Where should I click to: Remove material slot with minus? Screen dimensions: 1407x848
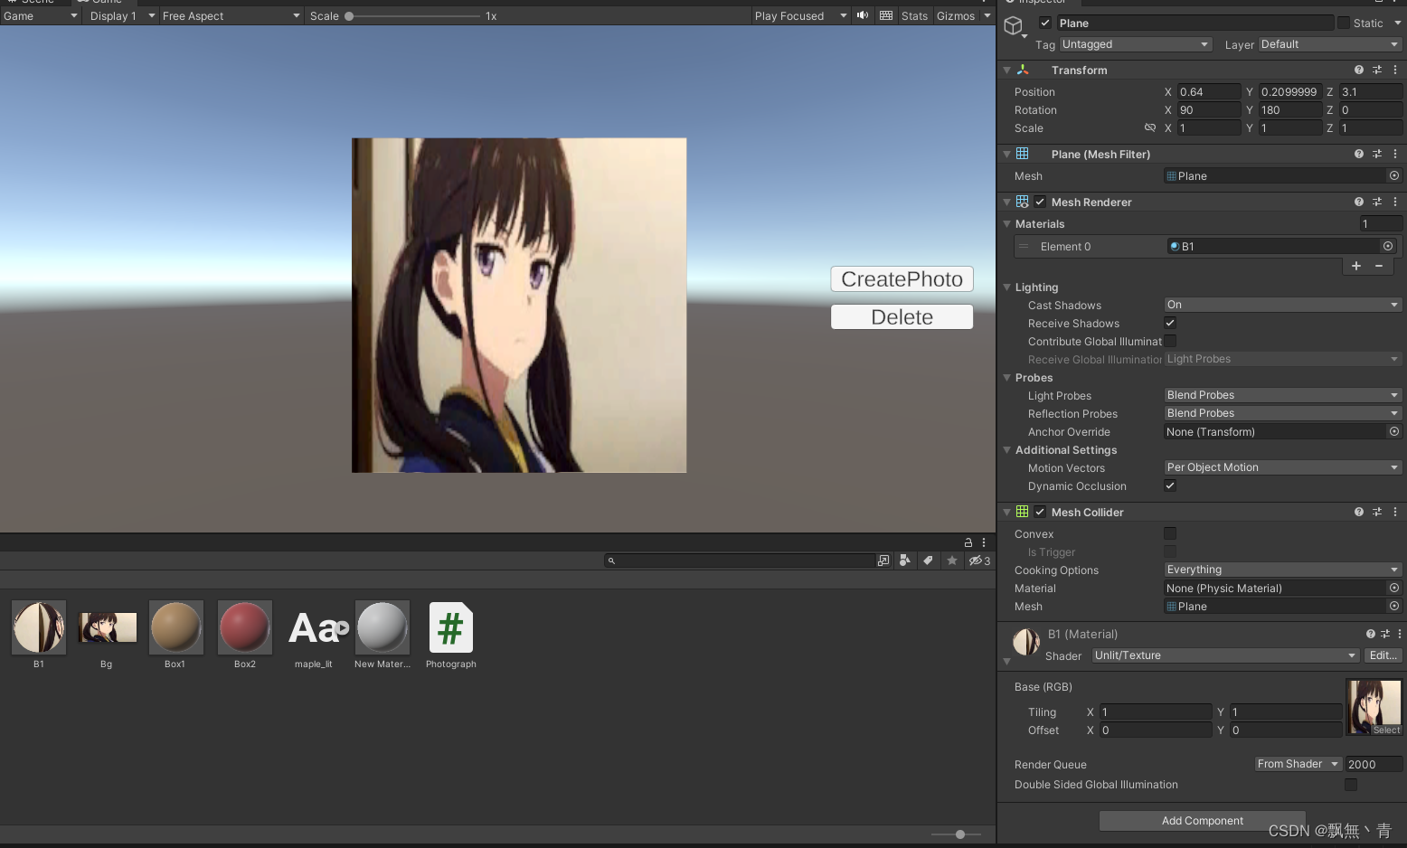1379,266
